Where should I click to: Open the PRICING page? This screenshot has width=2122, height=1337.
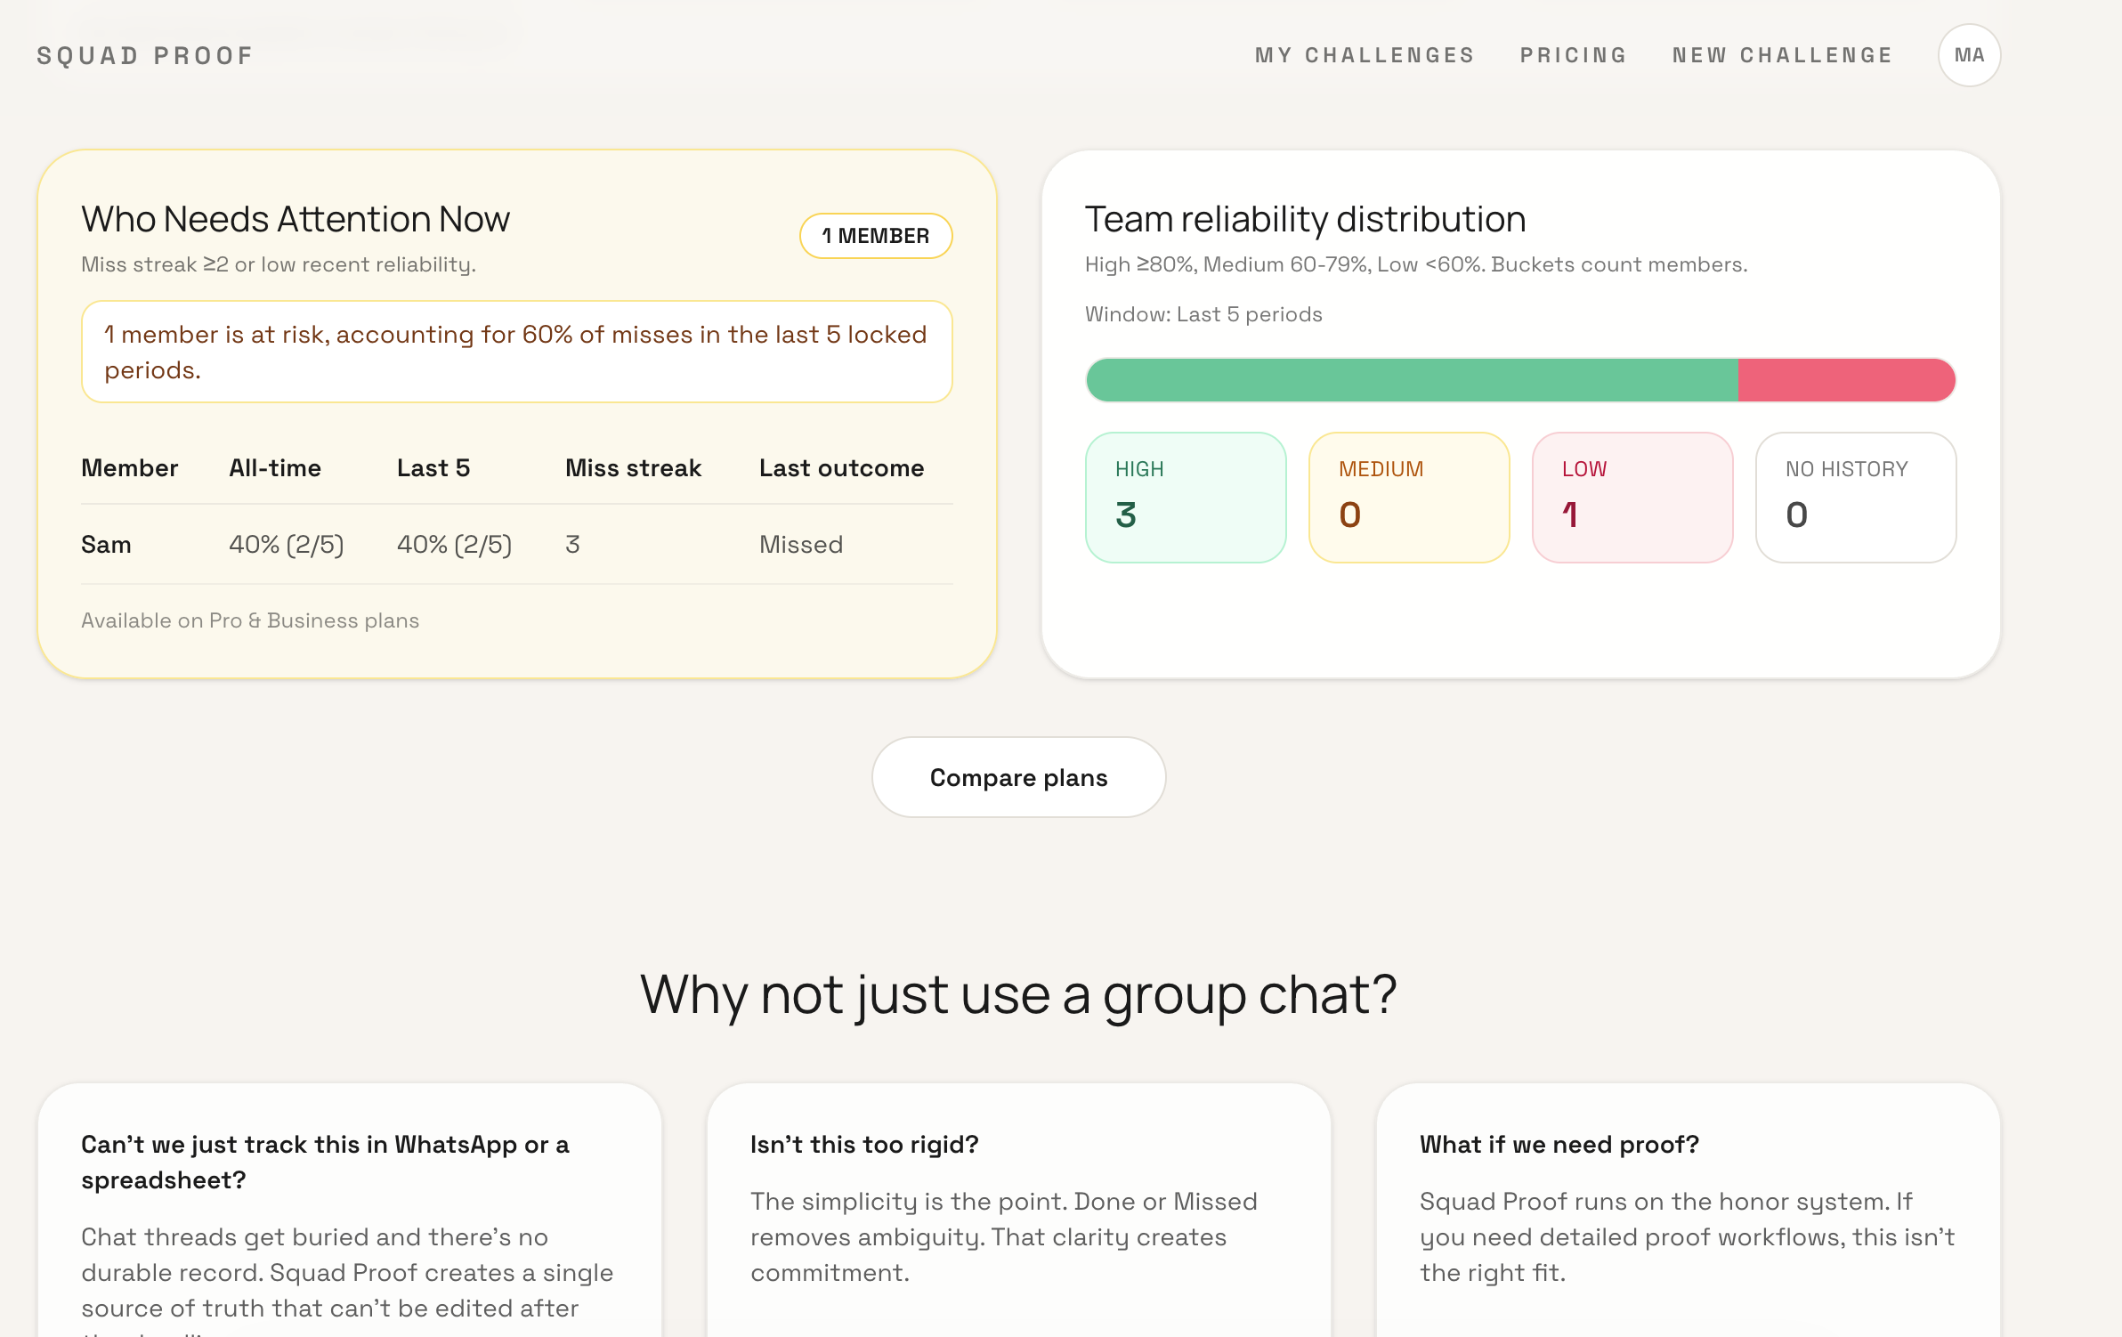click(1574, 54)
